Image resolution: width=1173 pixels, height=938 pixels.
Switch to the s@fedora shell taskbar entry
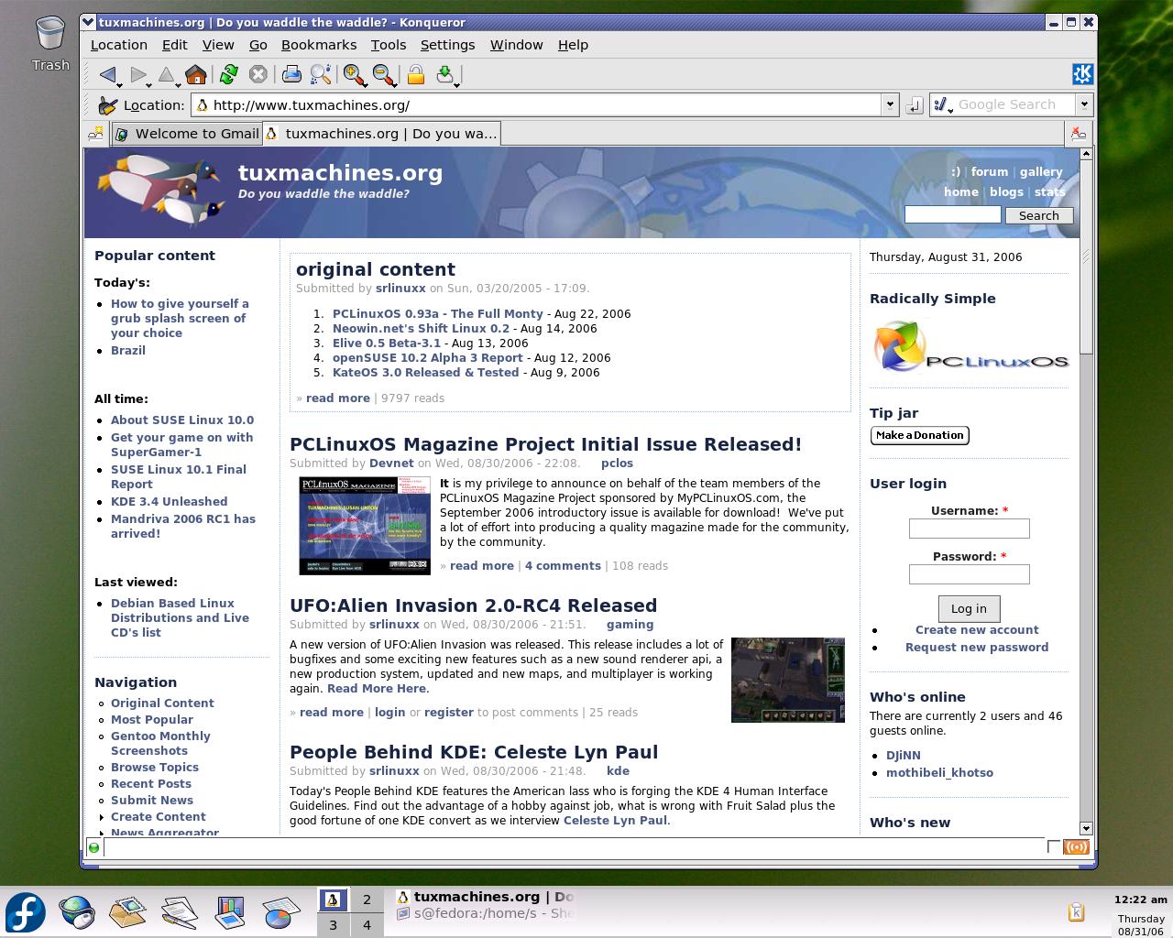(485, 913)
